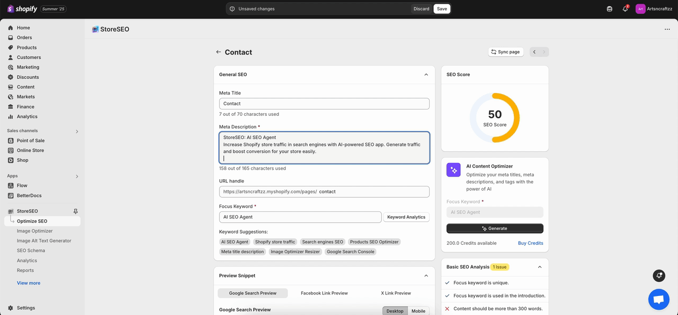The width and height of the screenshot is (678, 315).
Task: Open Optimize SEO in StoreSEO menu
Action: [42, 221]
